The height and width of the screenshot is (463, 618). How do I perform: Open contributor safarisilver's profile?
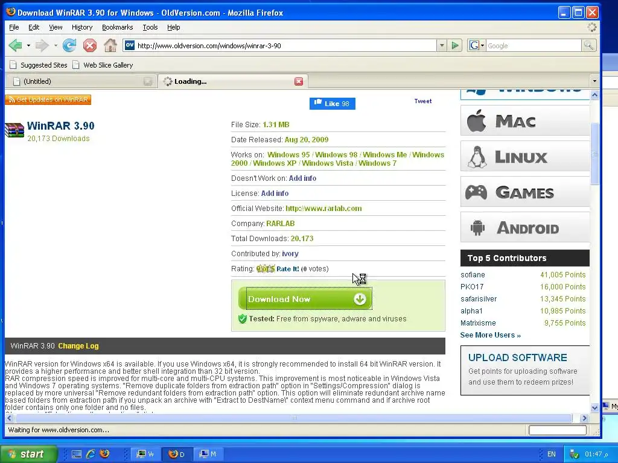479,299
